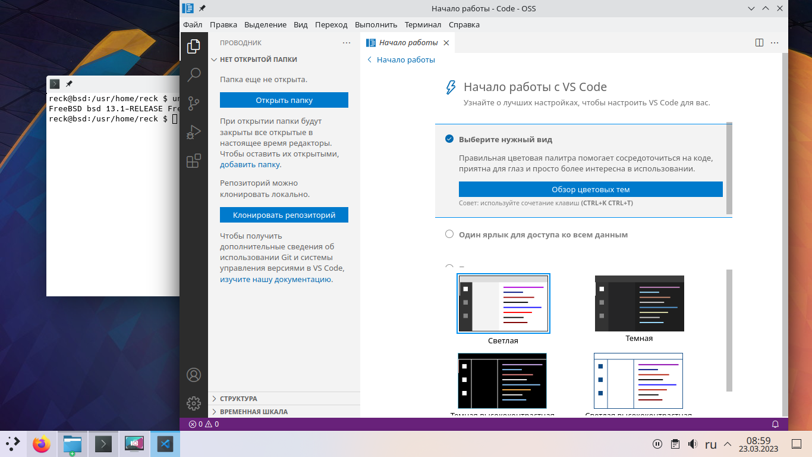Click the theme previews vertical scrollbar

pos(729,330)
